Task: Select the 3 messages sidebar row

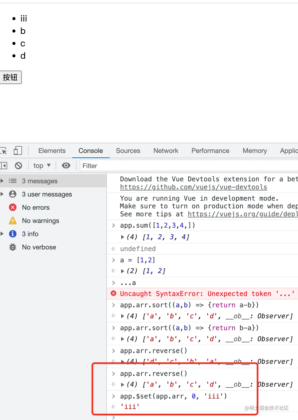Action: pos(53,181)
